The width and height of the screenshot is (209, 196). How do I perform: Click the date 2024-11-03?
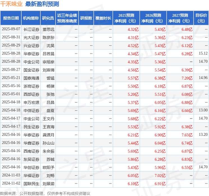[11, 175]
